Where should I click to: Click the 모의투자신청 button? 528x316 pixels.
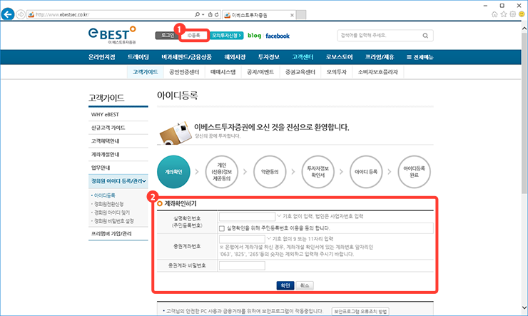tap(226, 36)
